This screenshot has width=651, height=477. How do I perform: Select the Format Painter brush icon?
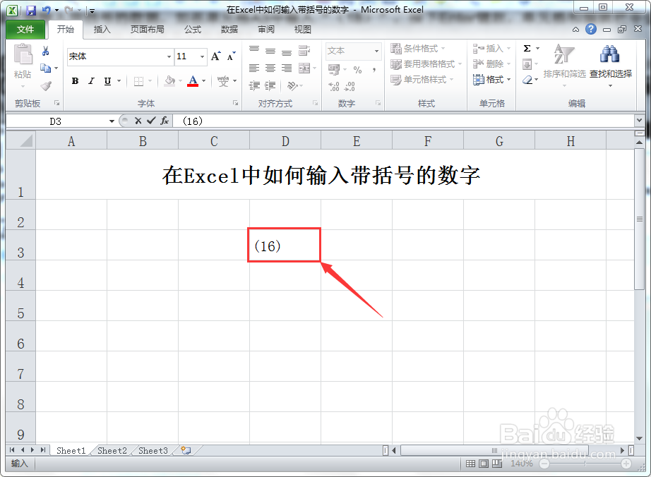pyautogui.click(x=46, y=86)
